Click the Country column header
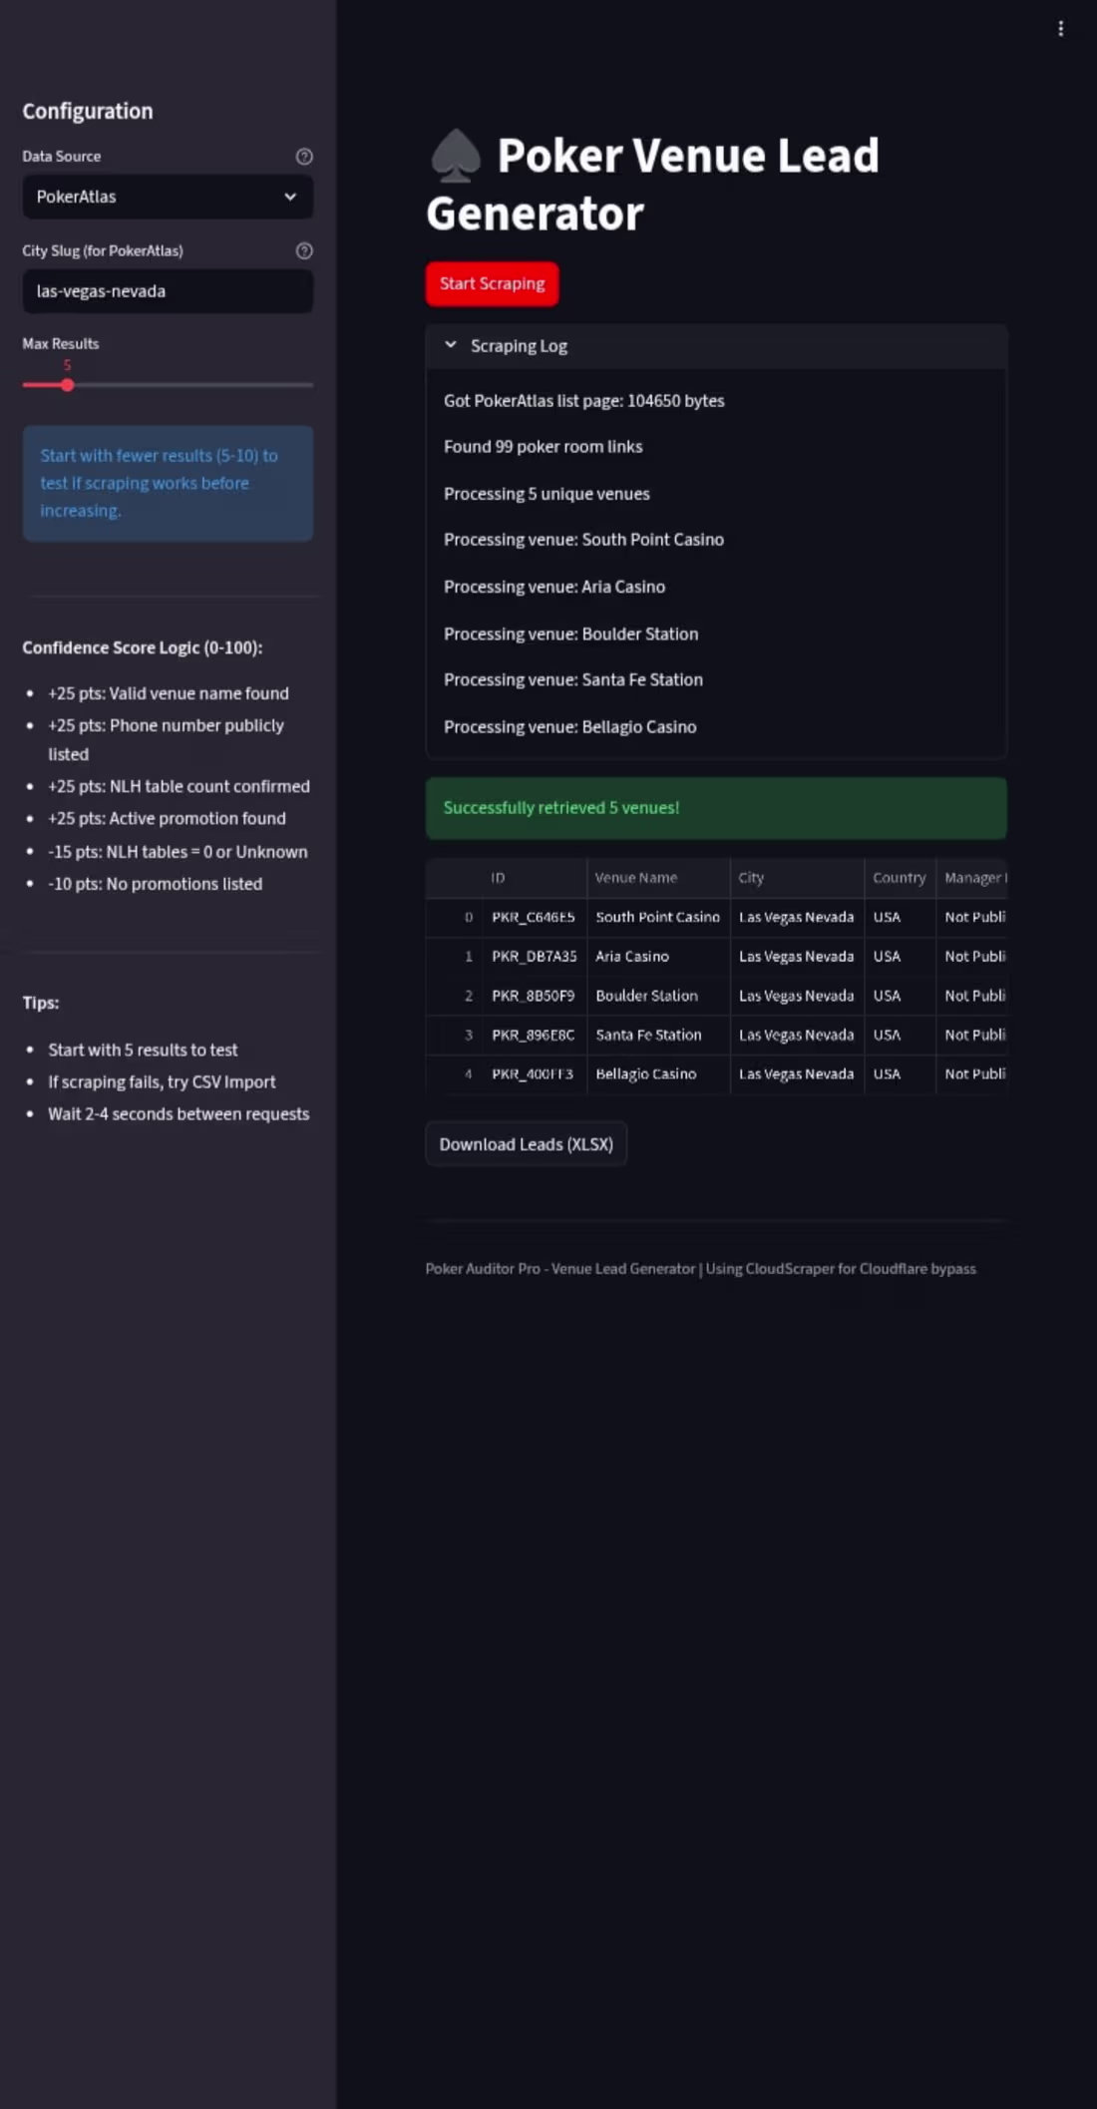 click(x=899, y=878)
